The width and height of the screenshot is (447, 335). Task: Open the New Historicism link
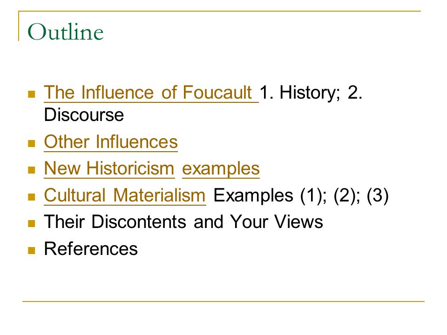109,168
